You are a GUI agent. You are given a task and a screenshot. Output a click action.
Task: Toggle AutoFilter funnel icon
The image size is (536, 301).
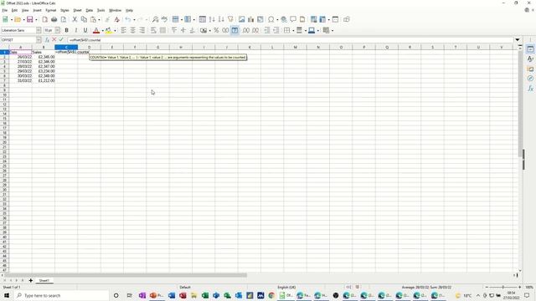tap(230, 19)
